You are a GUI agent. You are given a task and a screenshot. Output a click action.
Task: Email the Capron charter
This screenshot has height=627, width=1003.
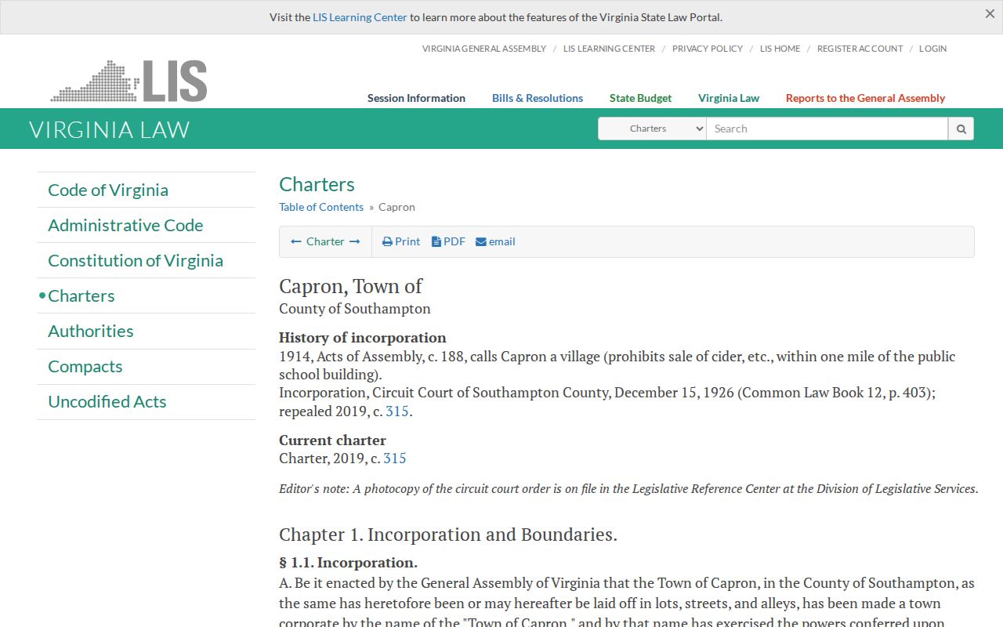495,241
